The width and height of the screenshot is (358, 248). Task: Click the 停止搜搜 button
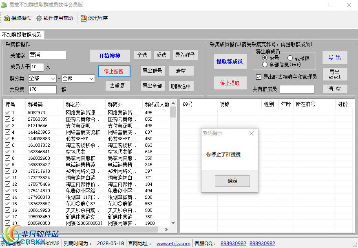pyautogui.click(x=114, y=71)
